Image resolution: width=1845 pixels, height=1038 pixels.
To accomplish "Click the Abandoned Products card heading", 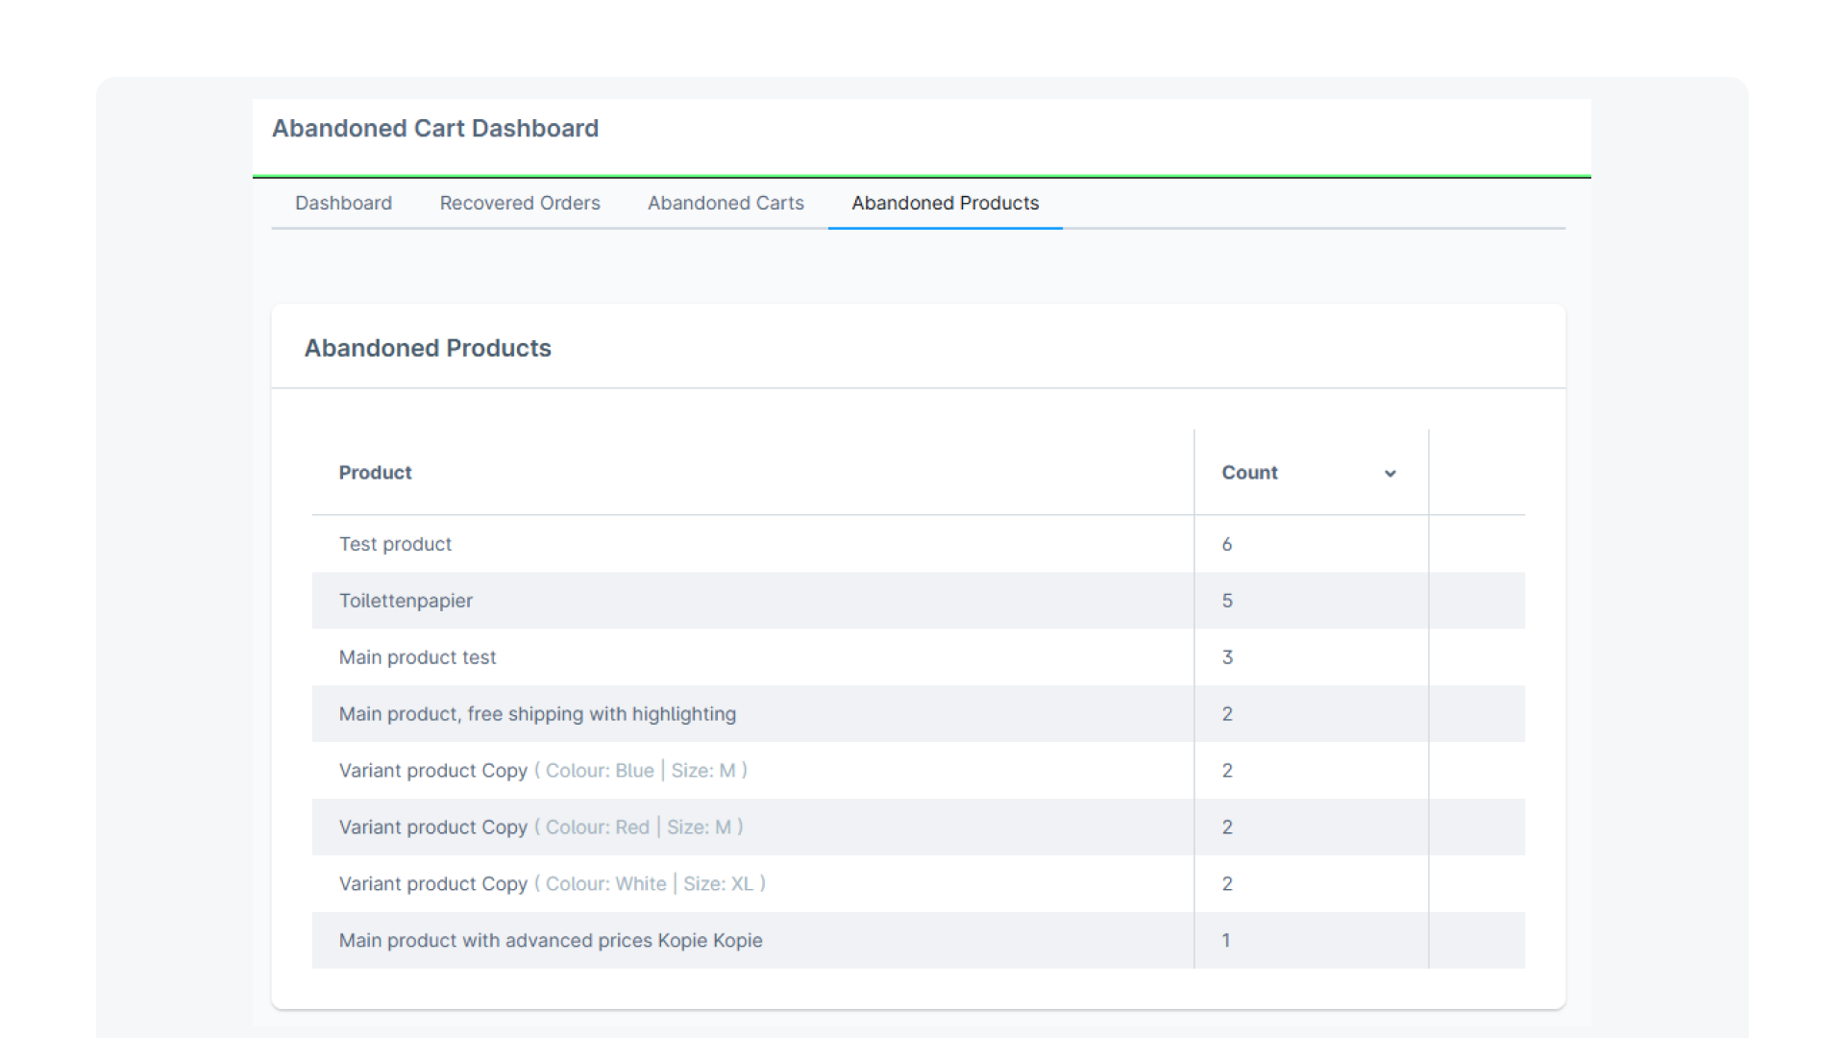I will pyautogui.click(x=428, y=348).
